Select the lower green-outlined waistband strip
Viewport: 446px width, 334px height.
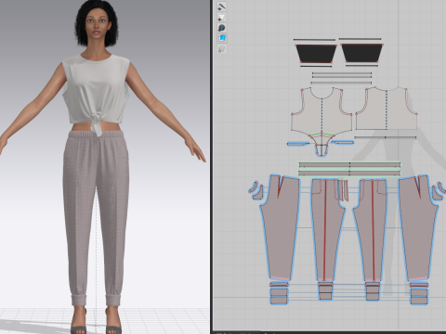[x=349, y=173]
